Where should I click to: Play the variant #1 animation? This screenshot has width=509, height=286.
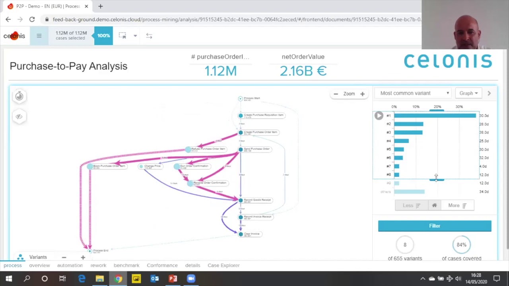(379, 116)
